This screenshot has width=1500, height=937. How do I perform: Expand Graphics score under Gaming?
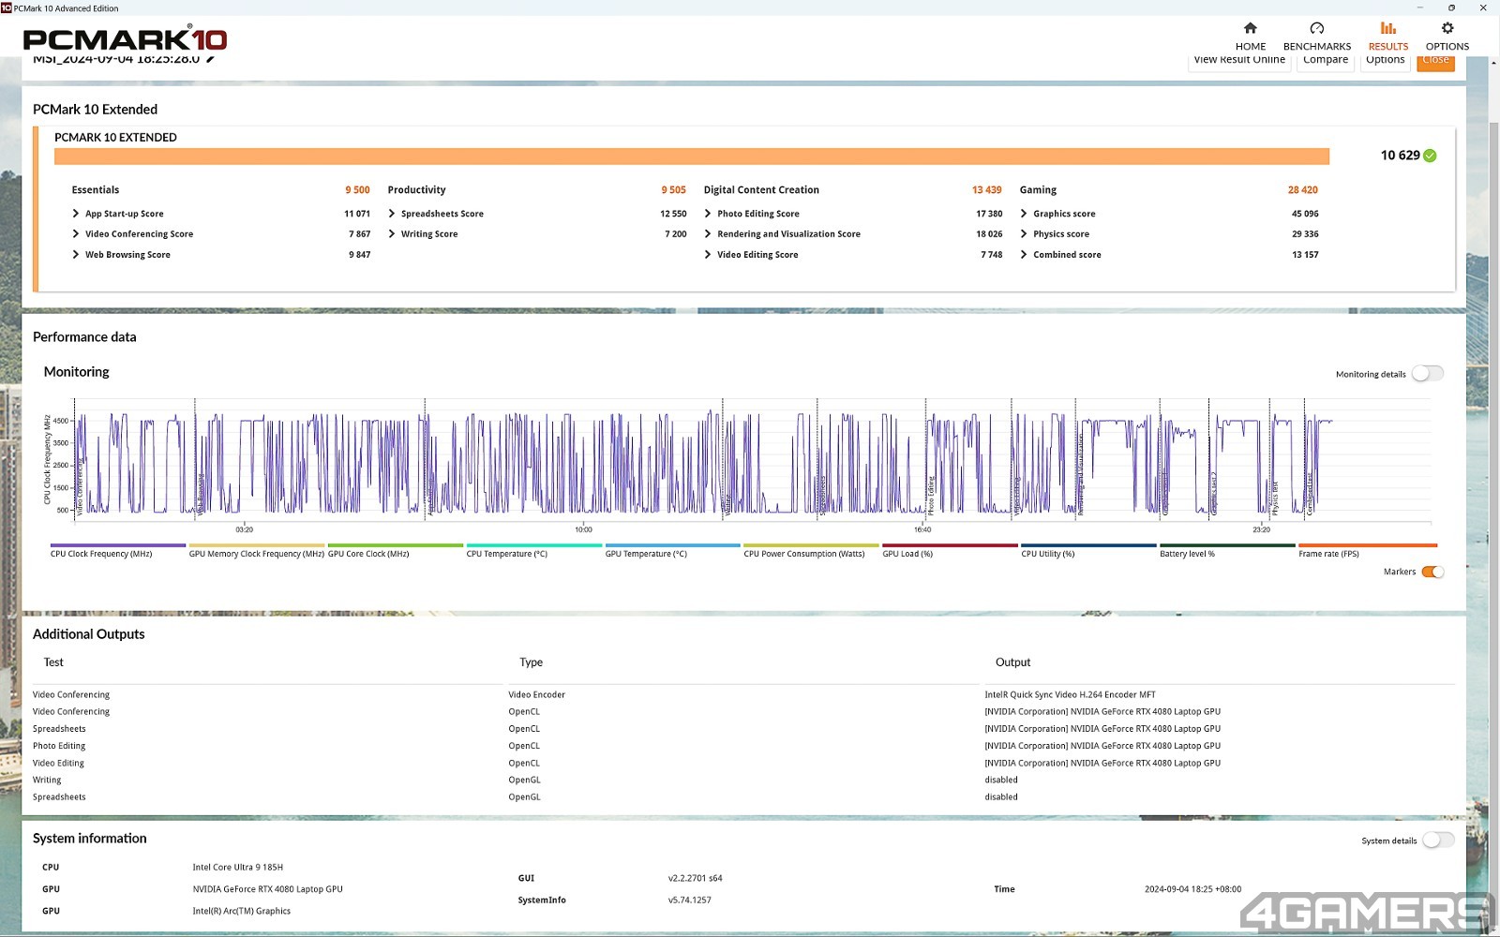pos(1024,214)
